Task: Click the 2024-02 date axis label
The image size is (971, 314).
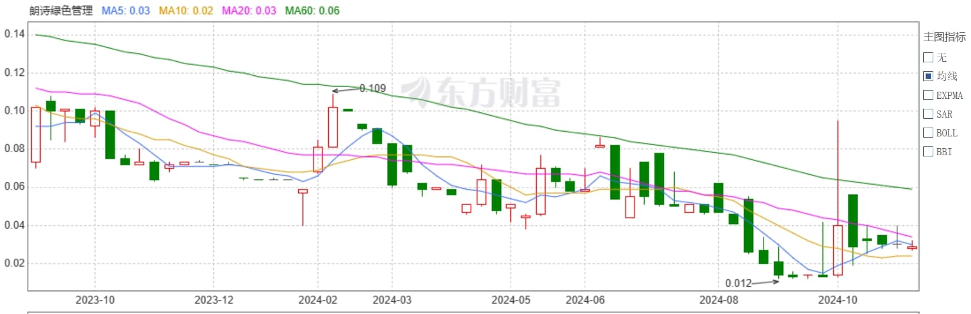Action: click(x=318, y=300)
